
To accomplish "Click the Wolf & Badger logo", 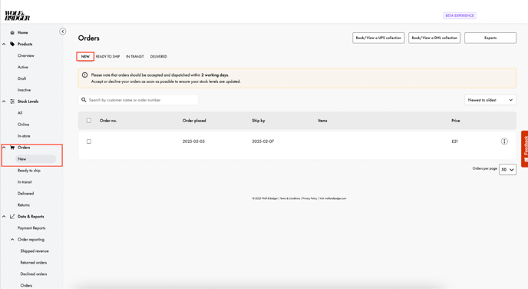I will click(17, 15).
